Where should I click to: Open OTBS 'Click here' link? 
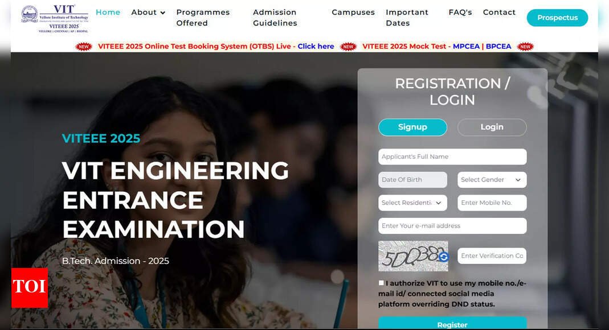316,47
